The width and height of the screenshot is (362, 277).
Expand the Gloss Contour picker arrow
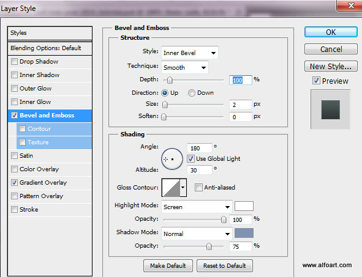[x=183, y=188]
